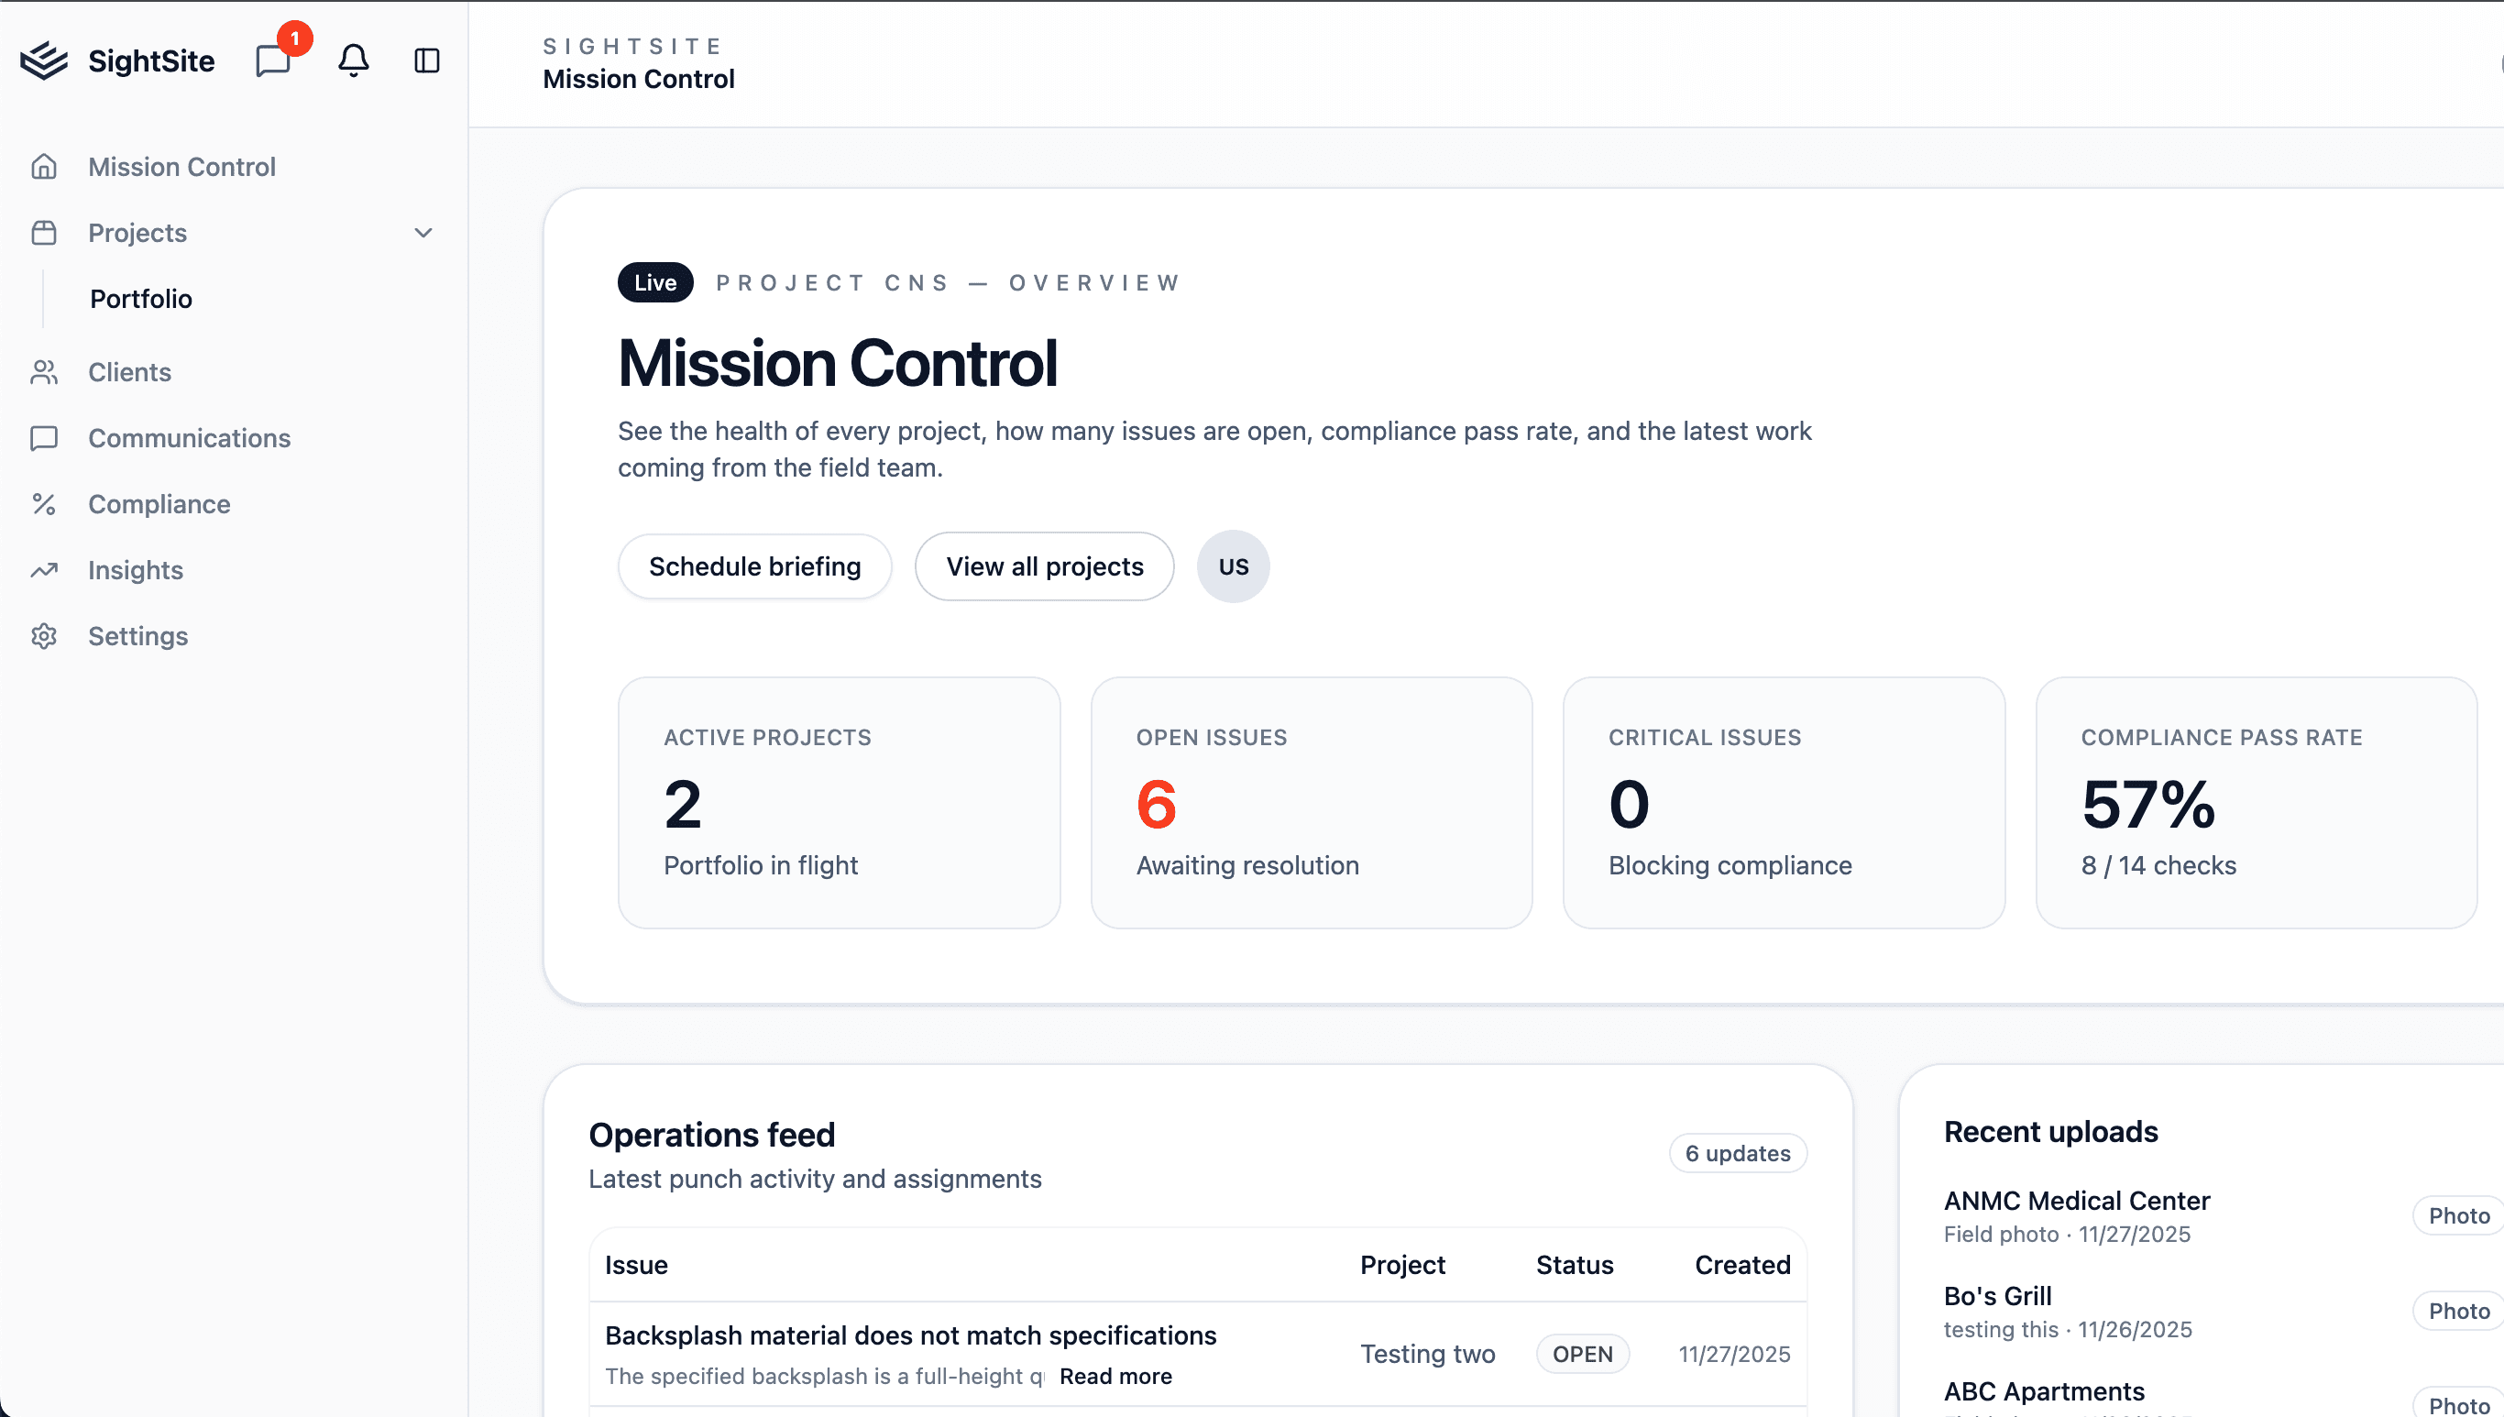This screenshot has width=2504, height=1417.
Task: Click the US avatar circle
Action: [1233, 566]
